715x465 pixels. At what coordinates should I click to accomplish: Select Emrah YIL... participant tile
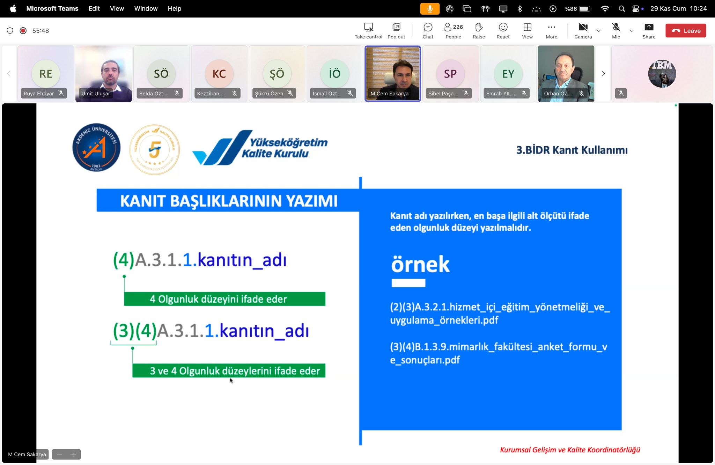(508, 74)
